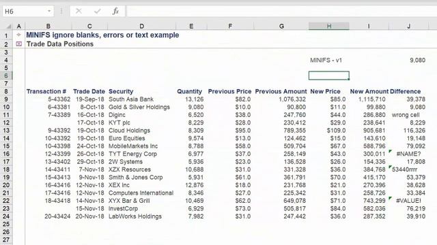
Task: Click the boxed X icon in cell A2
Action: click(18, 44)
